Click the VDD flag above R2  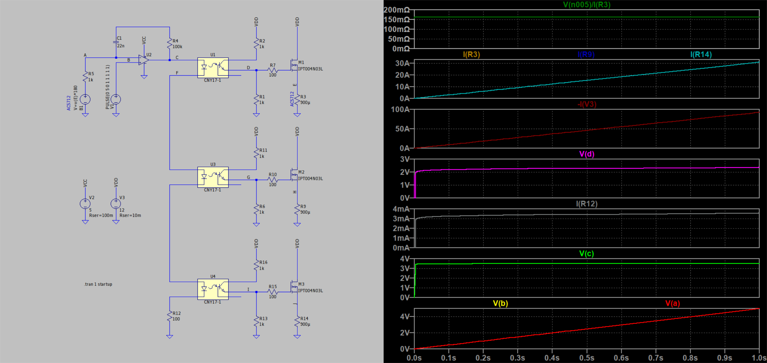tap(256, 22)
